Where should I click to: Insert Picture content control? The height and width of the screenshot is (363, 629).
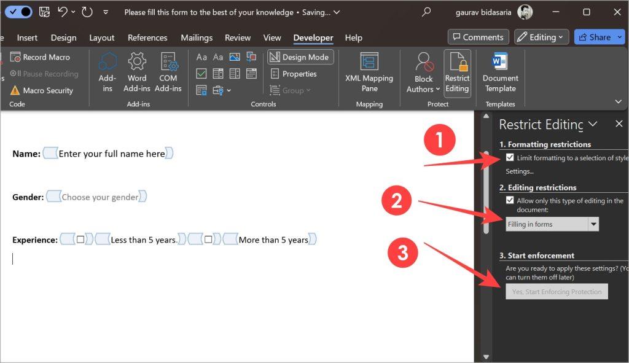click(x=235, y=57)
